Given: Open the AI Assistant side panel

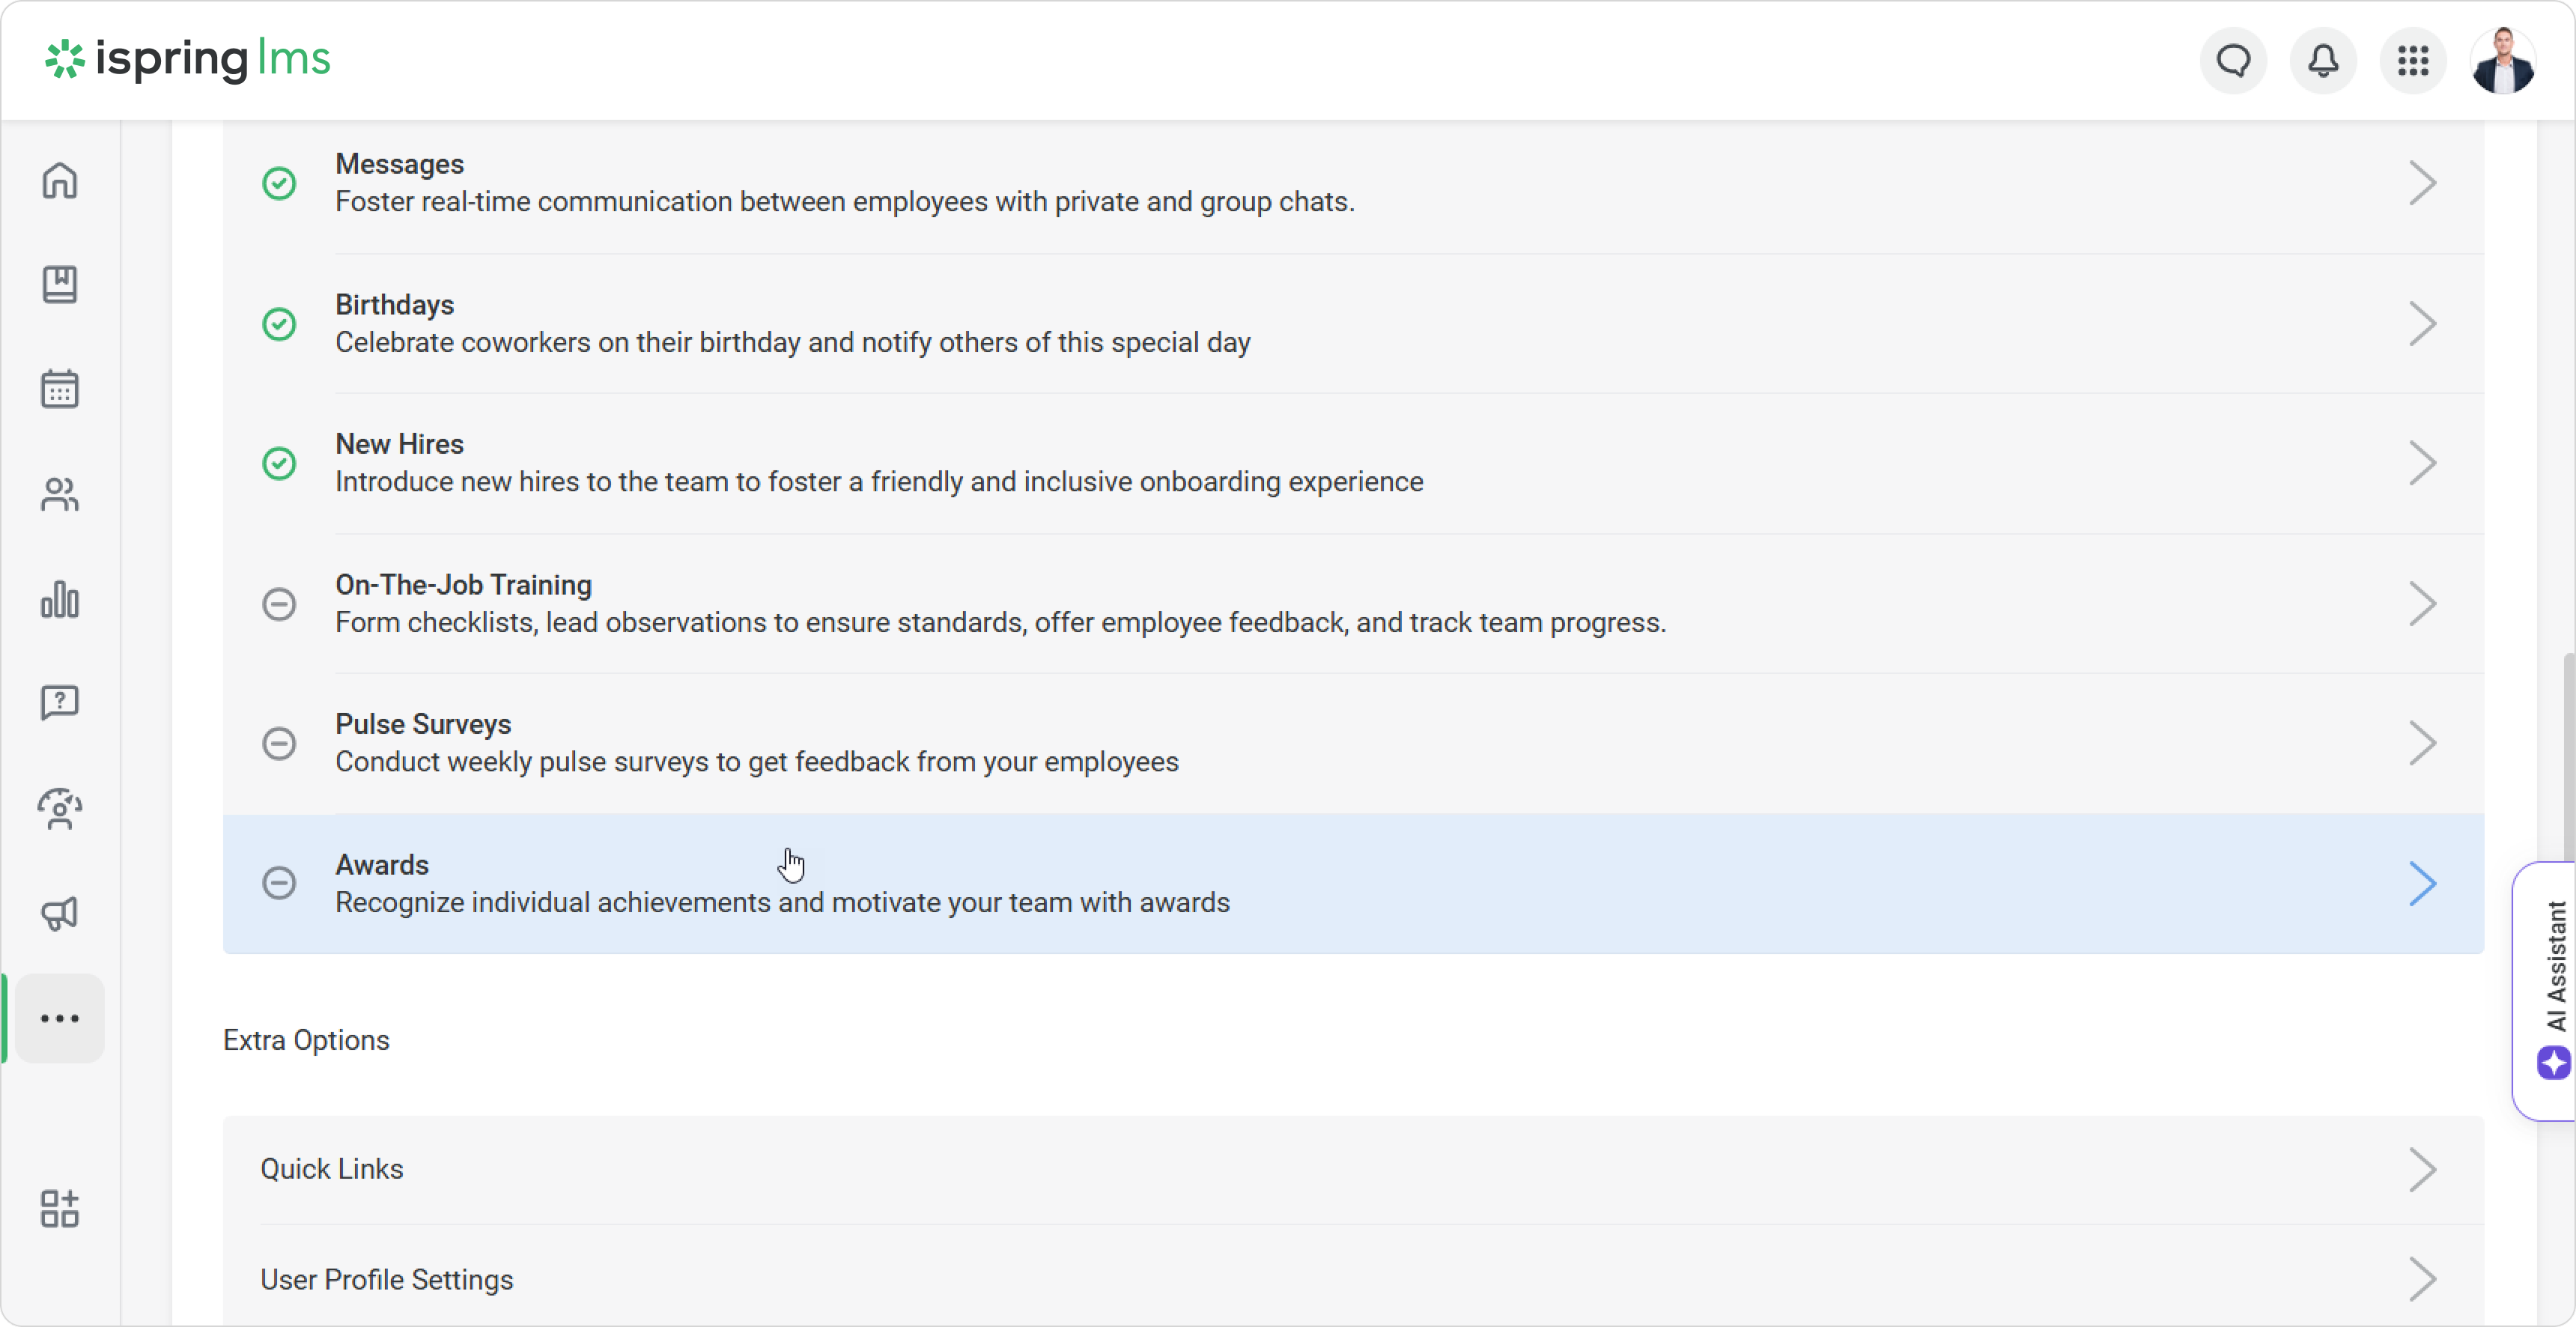Looking at the screenshot, I should [2550, 990].
